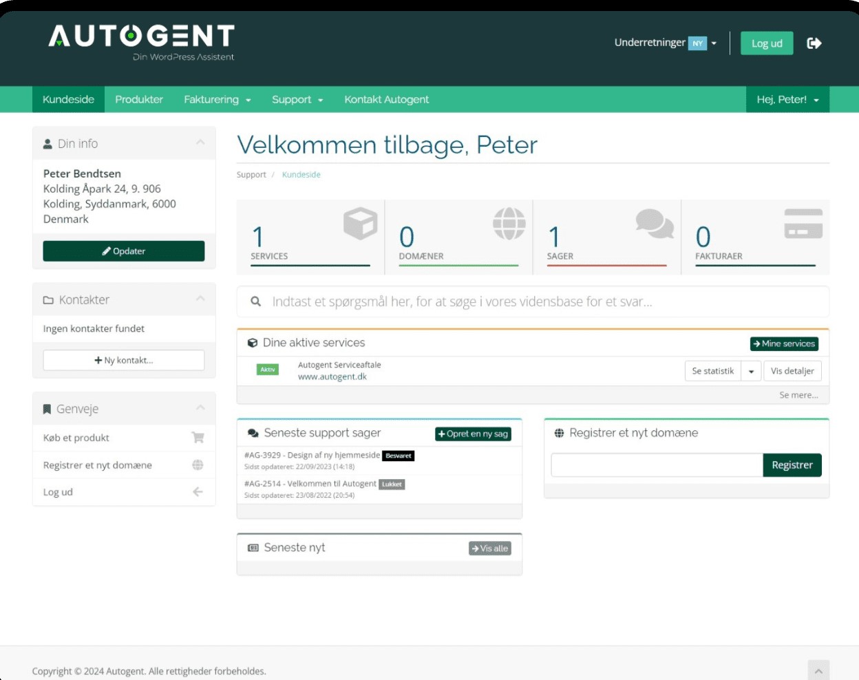The height and width of the screenshot is (680, 859).
Task: Collapse the Genveje panel
Action: tap(200, 407)
